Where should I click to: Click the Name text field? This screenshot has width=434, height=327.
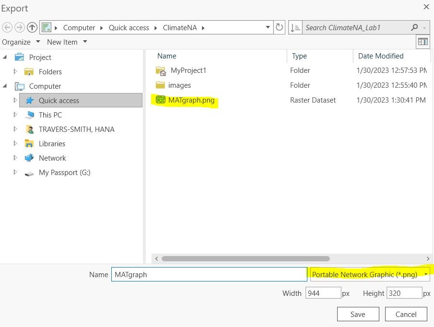pos(209,274)
